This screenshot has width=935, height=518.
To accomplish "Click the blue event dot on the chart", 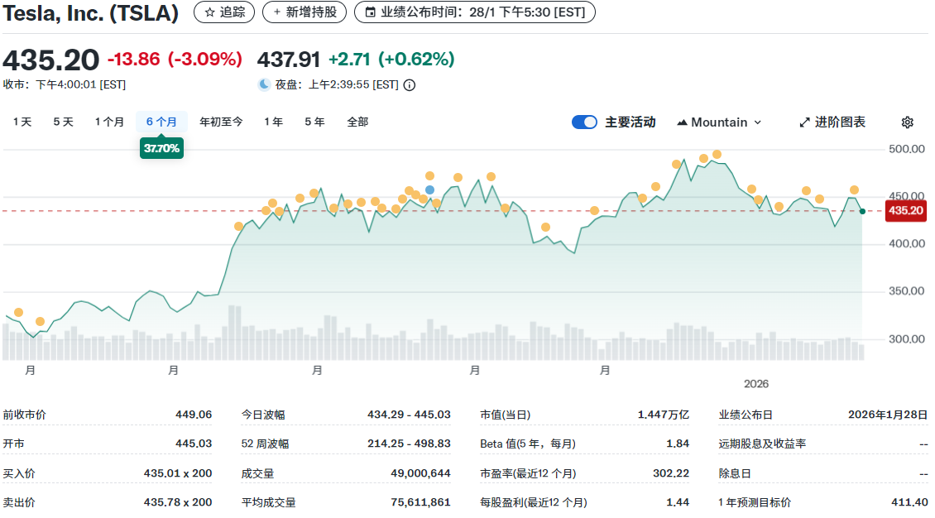I will point(429,190).
